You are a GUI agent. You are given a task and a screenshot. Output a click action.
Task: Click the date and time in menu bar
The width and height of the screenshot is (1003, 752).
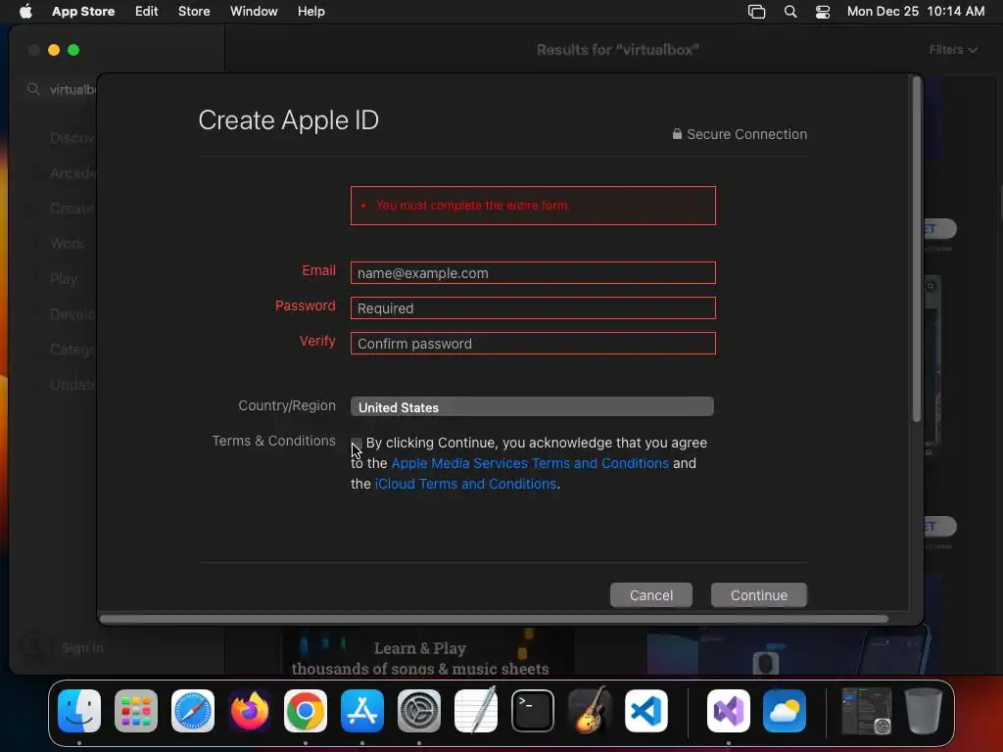tap(916, 12)
